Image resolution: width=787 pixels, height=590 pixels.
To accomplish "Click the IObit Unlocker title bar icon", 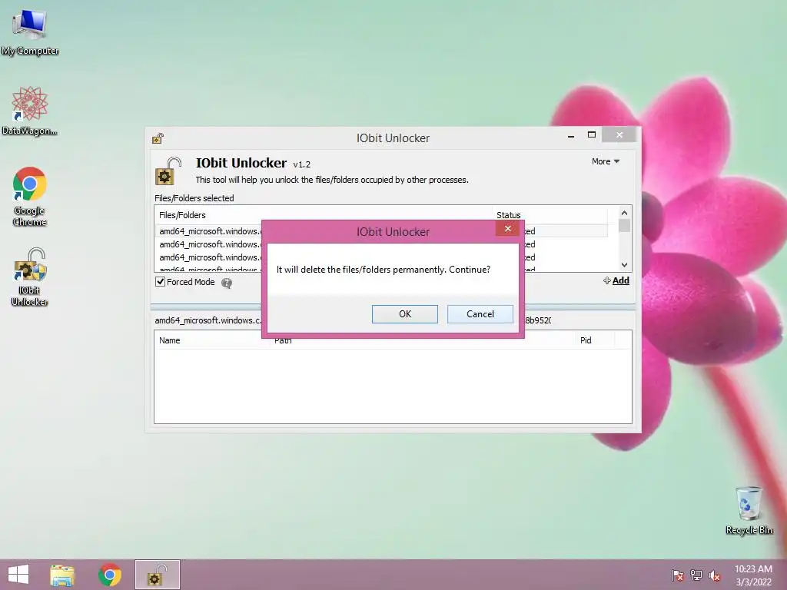I will coord(158,138).
